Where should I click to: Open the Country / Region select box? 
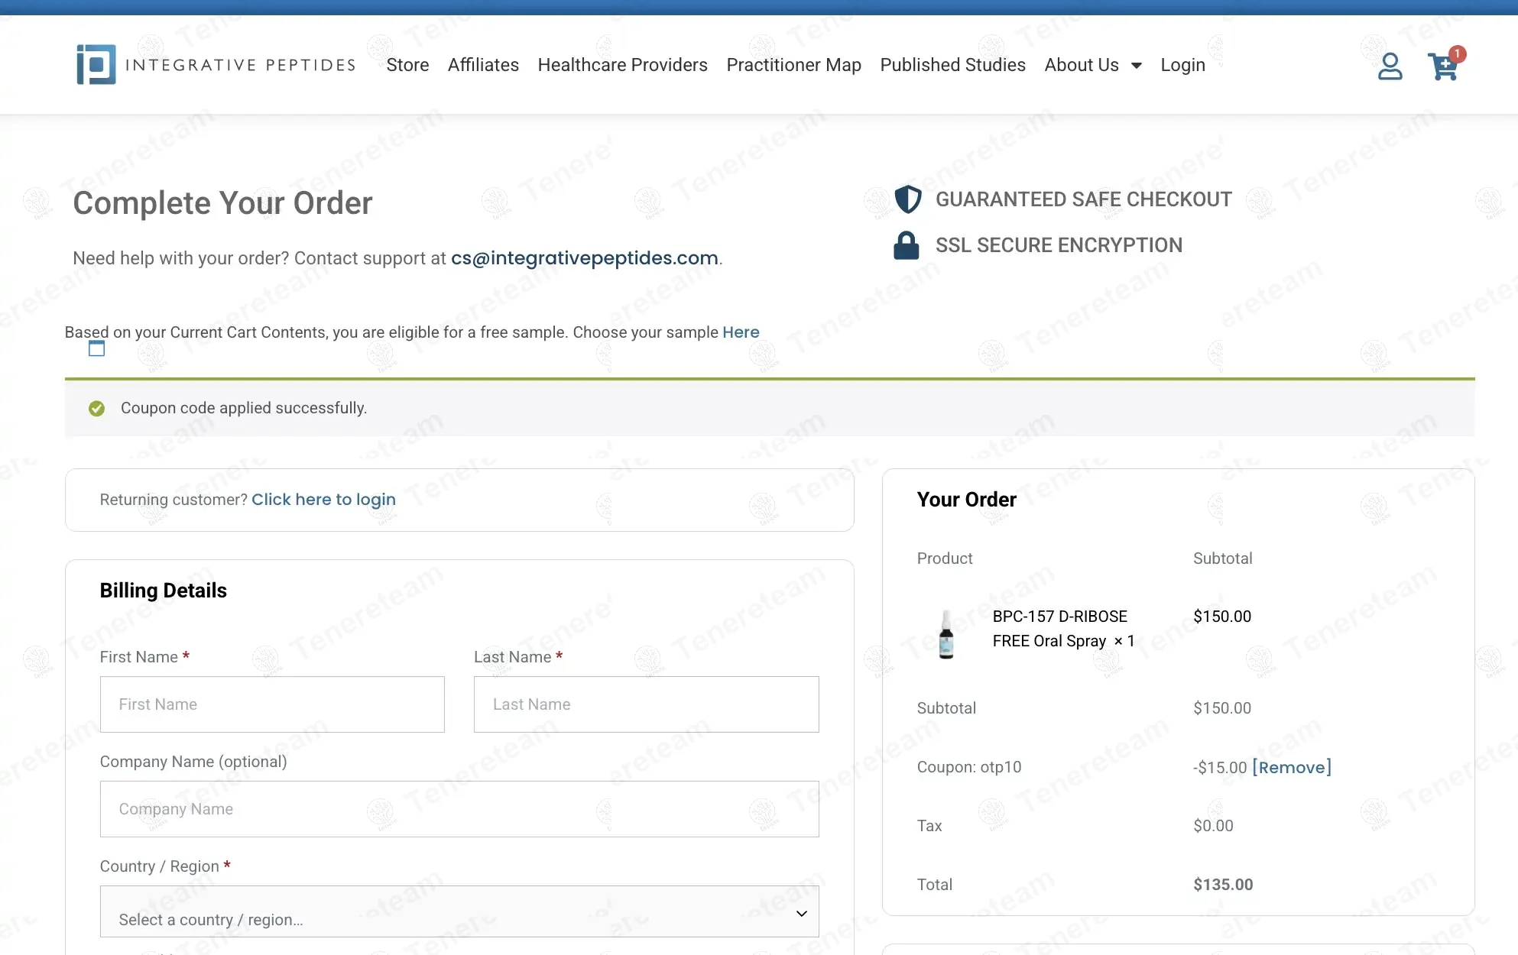coord(459,911)
